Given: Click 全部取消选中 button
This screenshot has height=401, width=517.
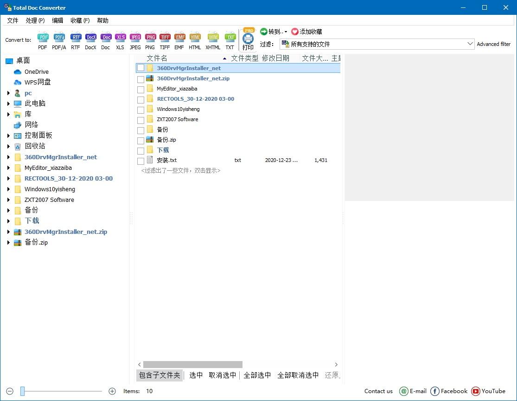Looking at the screenshot, I should 298,375.
